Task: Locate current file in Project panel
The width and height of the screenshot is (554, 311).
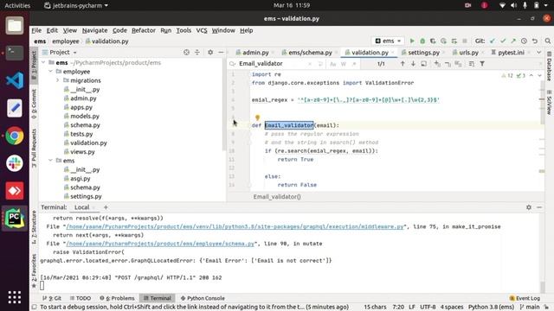Action: click(186, 52)
